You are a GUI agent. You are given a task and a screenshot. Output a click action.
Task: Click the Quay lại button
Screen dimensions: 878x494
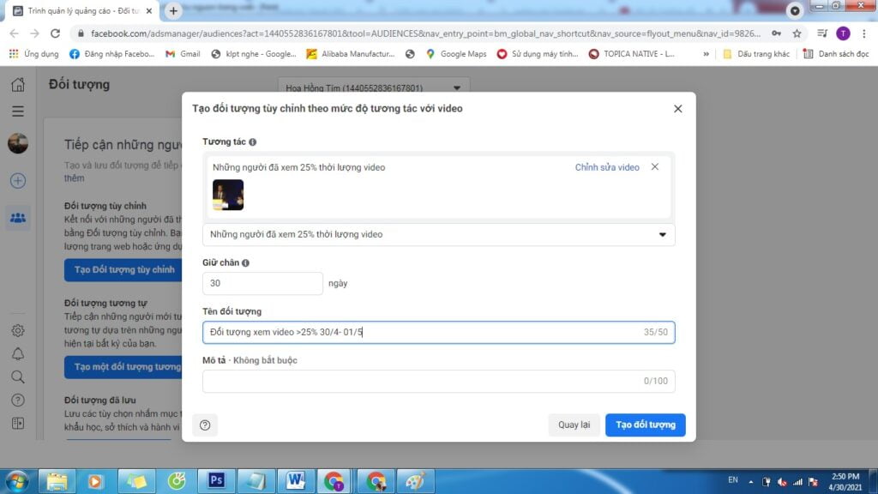click(x=574, y=425)
